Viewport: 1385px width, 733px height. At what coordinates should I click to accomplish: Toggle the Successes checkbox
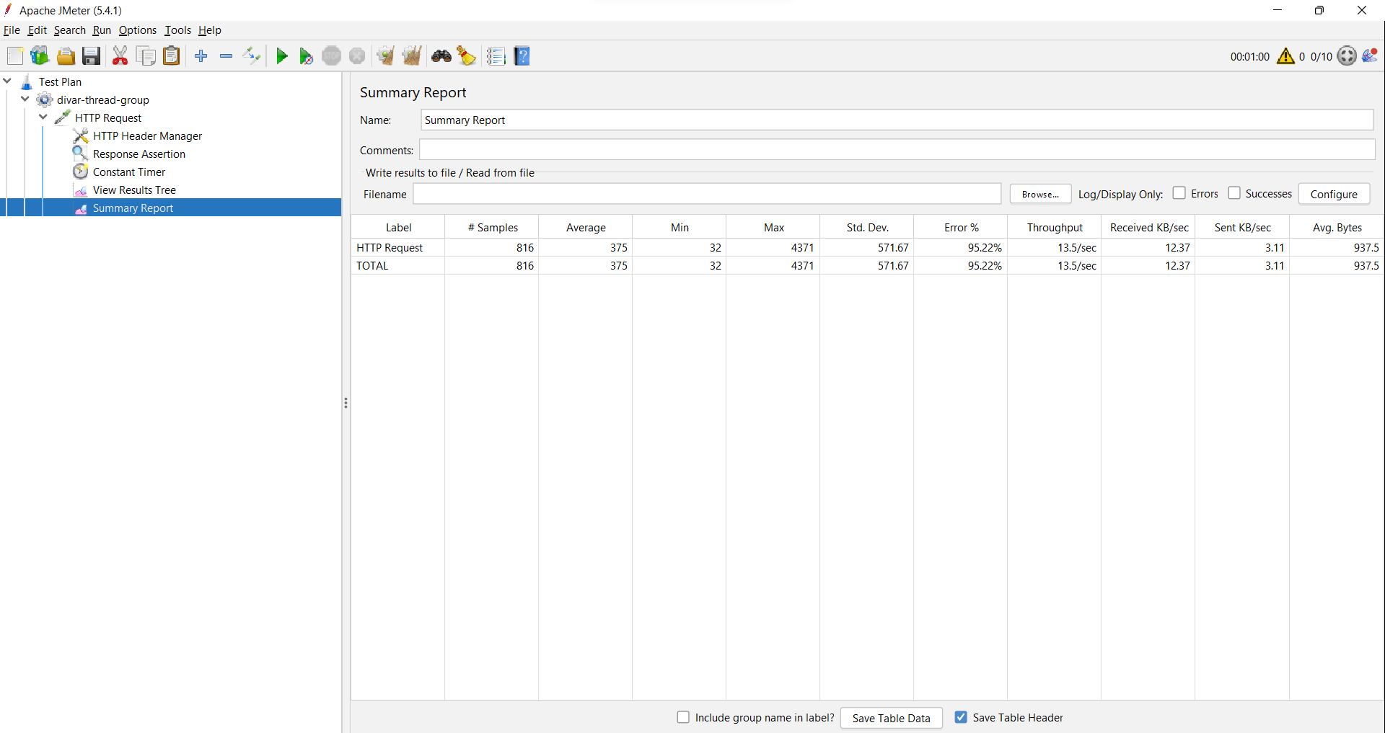pos(1234,193)
